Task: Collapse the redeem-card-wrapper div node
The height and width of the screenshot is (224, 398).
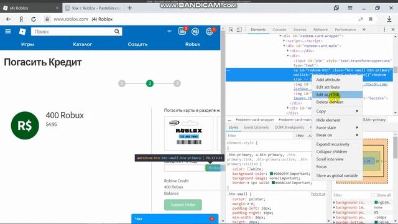Action: [280, 36]
